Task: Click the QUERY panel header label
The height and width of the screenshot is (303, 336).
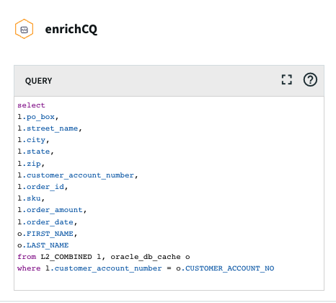Action: 38,81
